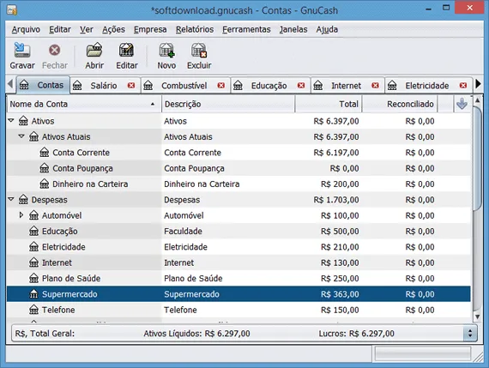The height and width of the screenshot is (368, 489).
Task: Click the summary bar currency stepper
Action: (x=469, y=334)
